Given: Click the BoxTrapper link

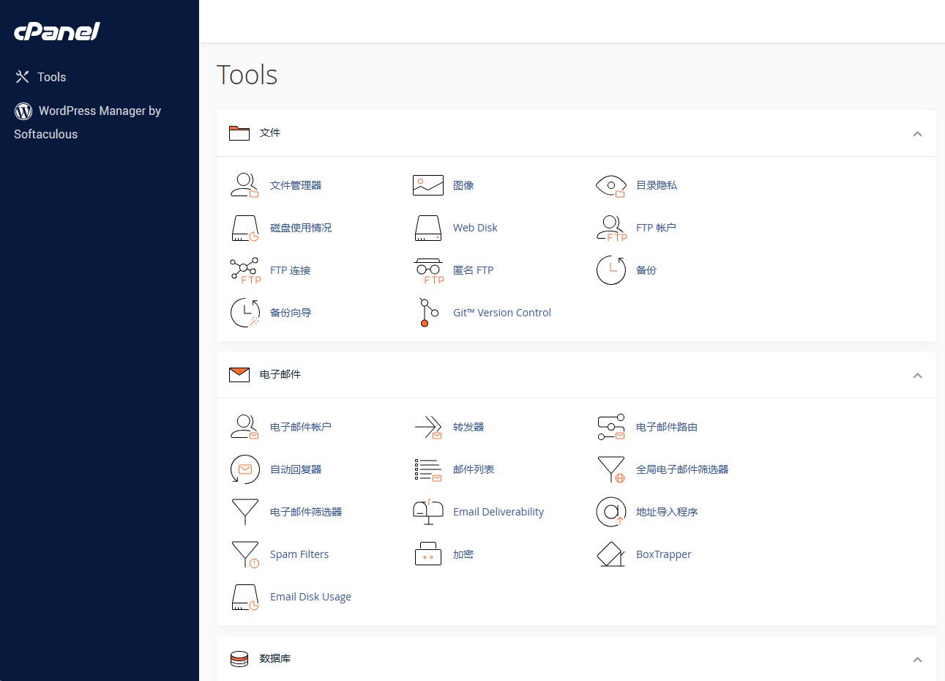Looking at the screenshot, I should pyautogui.click(x=664, y=554).
